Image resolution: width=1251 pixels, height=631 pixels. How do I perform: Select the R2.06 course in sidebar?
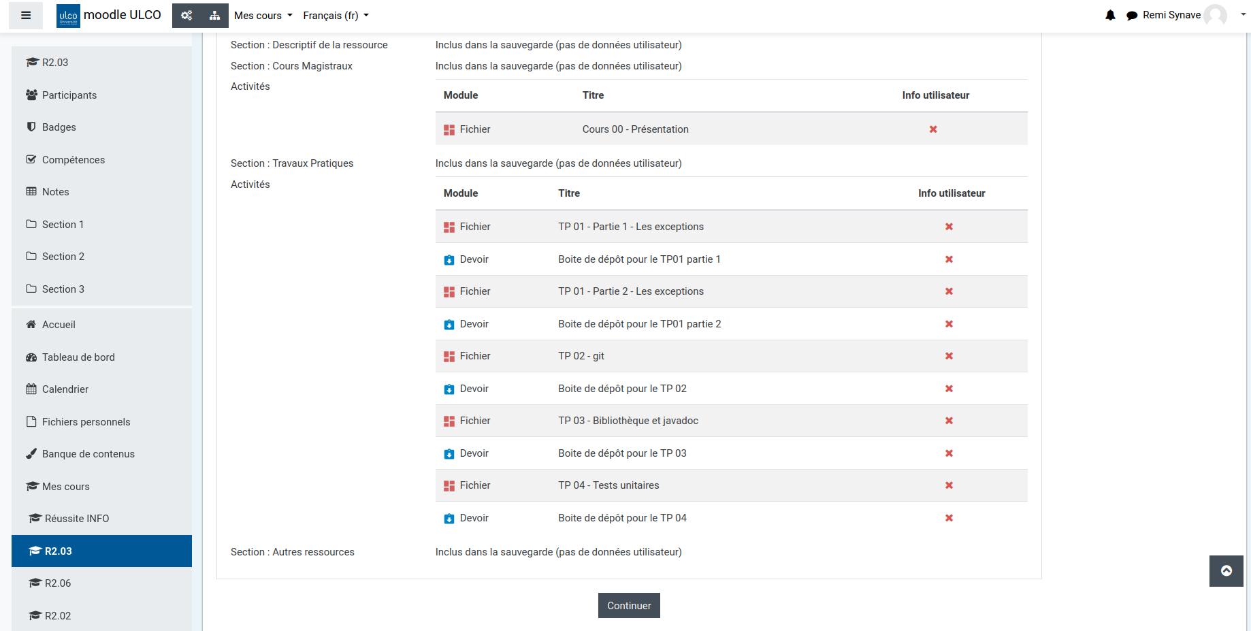coord(57,583)
